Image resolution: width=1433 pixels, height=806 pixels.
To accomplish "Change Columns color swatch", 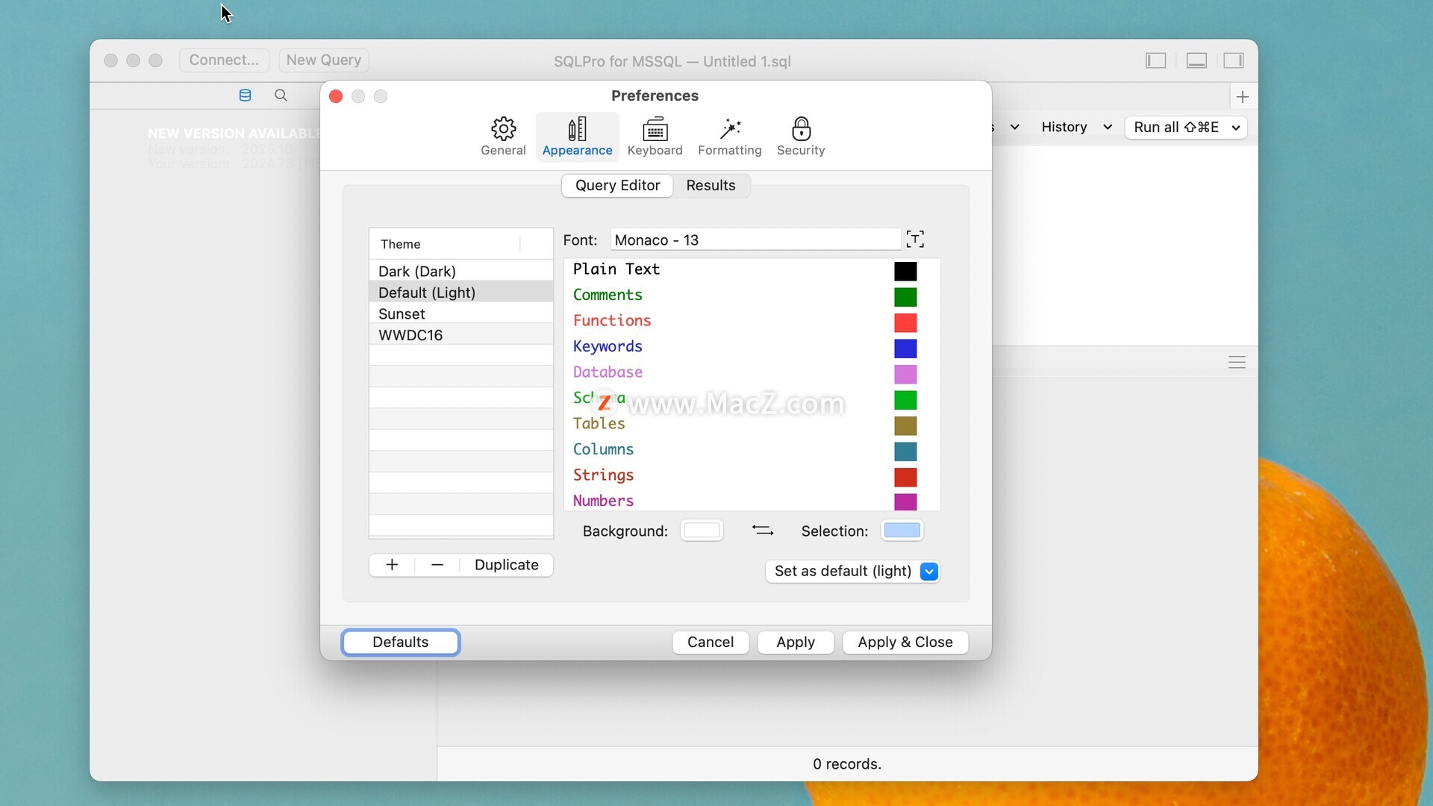I will [x=905, y=452].
